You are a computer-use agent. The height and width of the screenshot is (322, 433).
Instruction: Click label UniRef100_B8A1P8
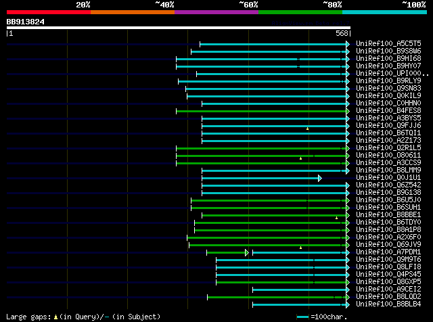(x=388, y=230)
